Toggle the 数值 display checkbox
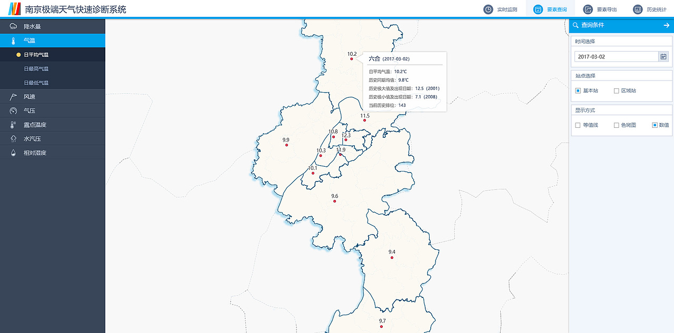674x333 pixels. coord(655,125)
